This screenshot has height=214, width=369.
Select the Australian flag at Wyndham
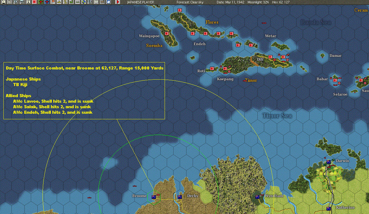point(257,197)
